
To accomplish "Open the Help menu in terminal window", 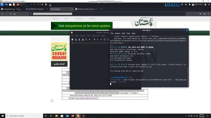I will [x=133, y=33].
